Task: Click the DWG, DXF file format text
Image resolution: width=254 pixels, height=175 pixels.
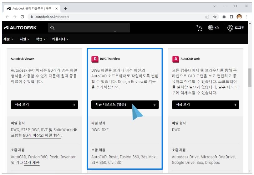Action: coord(100,130)
